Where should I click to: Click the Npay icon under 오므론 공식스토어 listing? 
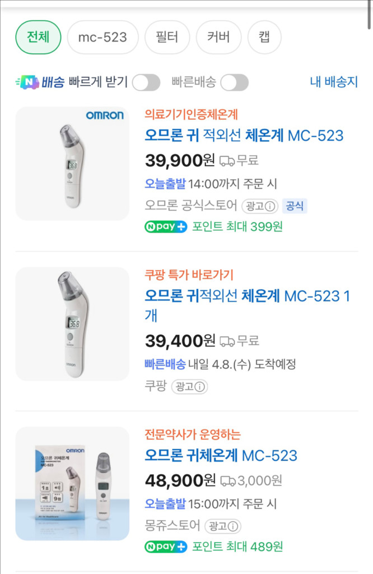pos(166,228)
